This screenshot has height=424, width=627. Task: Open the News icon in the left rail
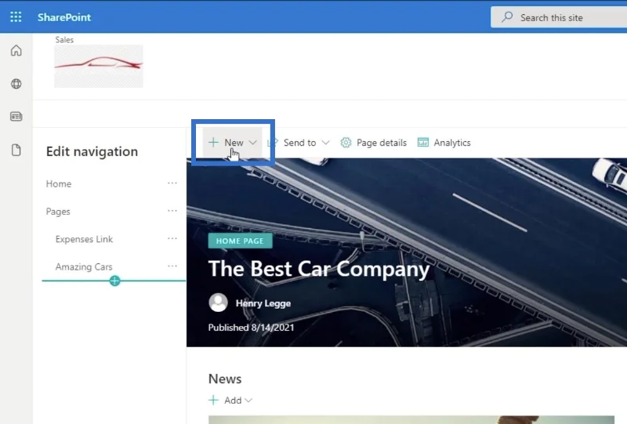16,117
